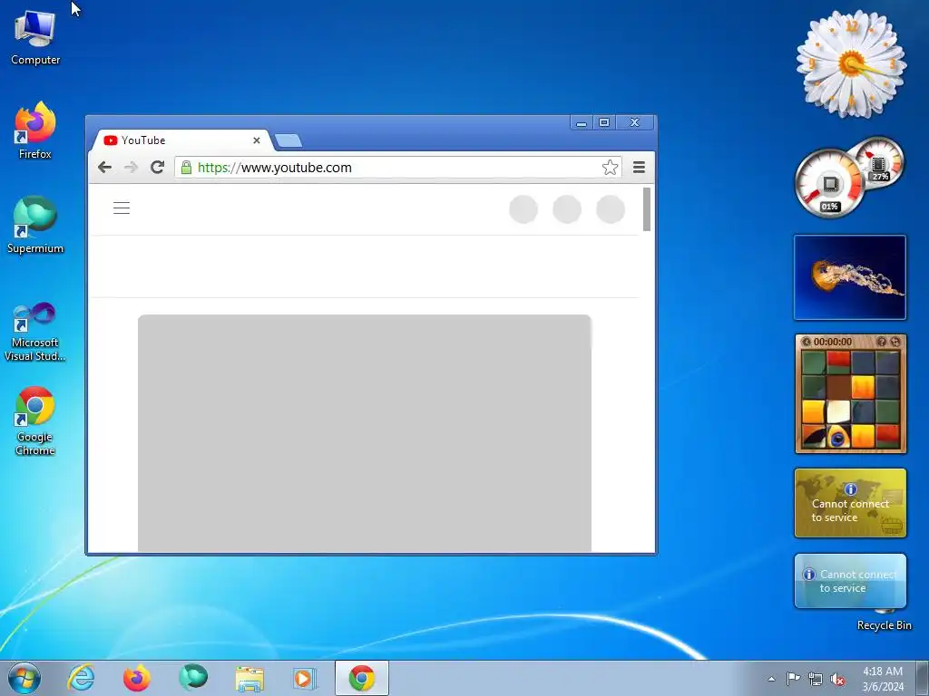Click the blue Cannot connect to service gadget

coord(850,581)
